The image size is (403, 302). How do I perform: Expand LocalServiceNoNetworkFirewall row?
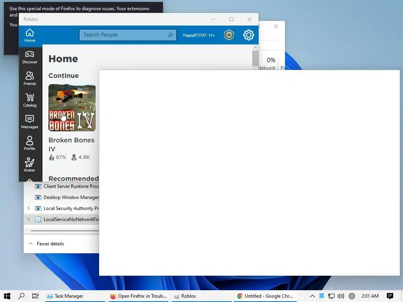(x=28, y=219)
